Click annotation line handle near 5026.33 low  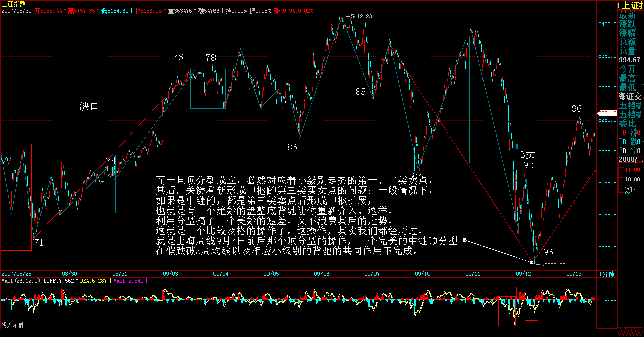point(532,262)
